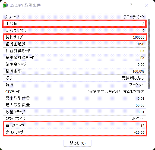Select the 売りスワップ value -29.05
This screenshot has width=155, height=150.
pos(139,133)
